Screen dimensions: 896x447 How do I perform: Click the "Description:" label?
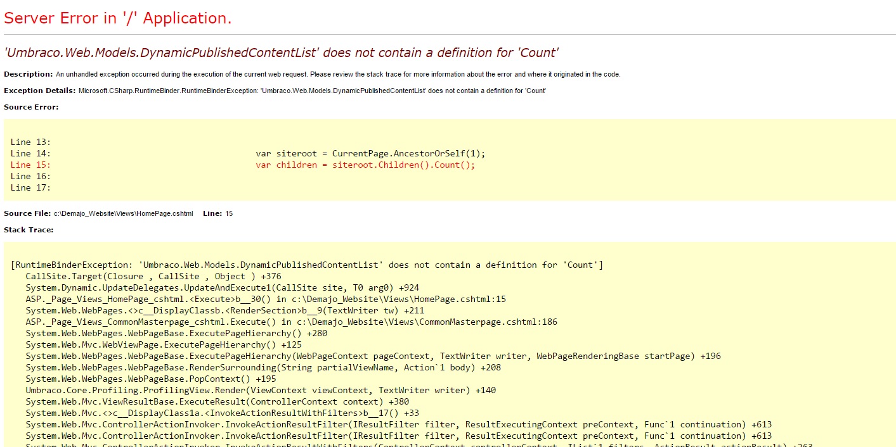coord(29,74)
